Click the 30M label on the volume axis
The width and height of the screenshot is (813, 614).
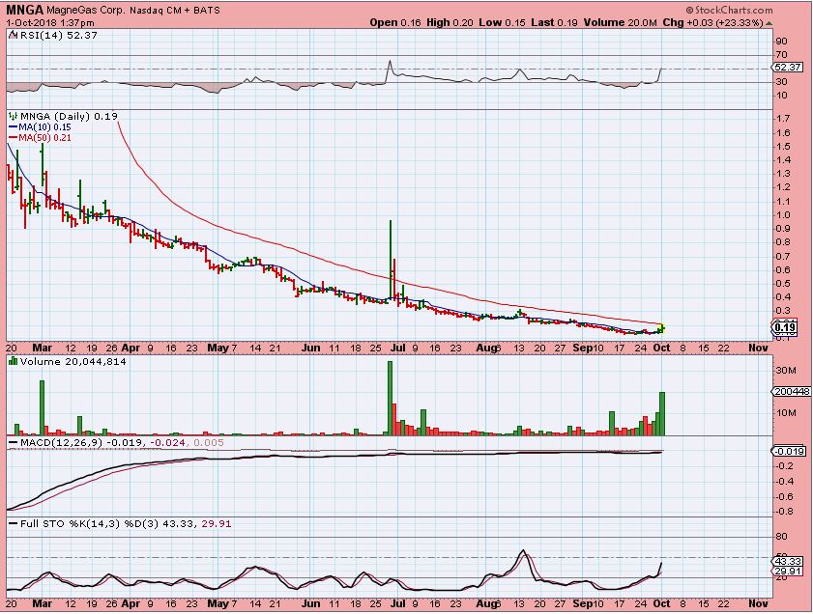coord(786,370)
